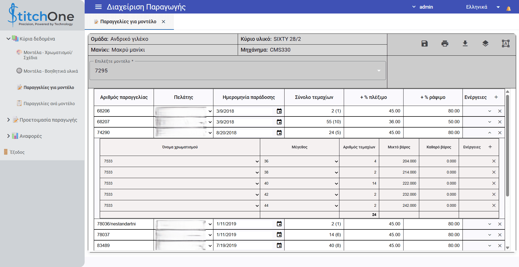The height and width of the screenshot is (267, 519).
Task: Remove size 40 color row
Action: pyautogui.click(x=494, y=183)
